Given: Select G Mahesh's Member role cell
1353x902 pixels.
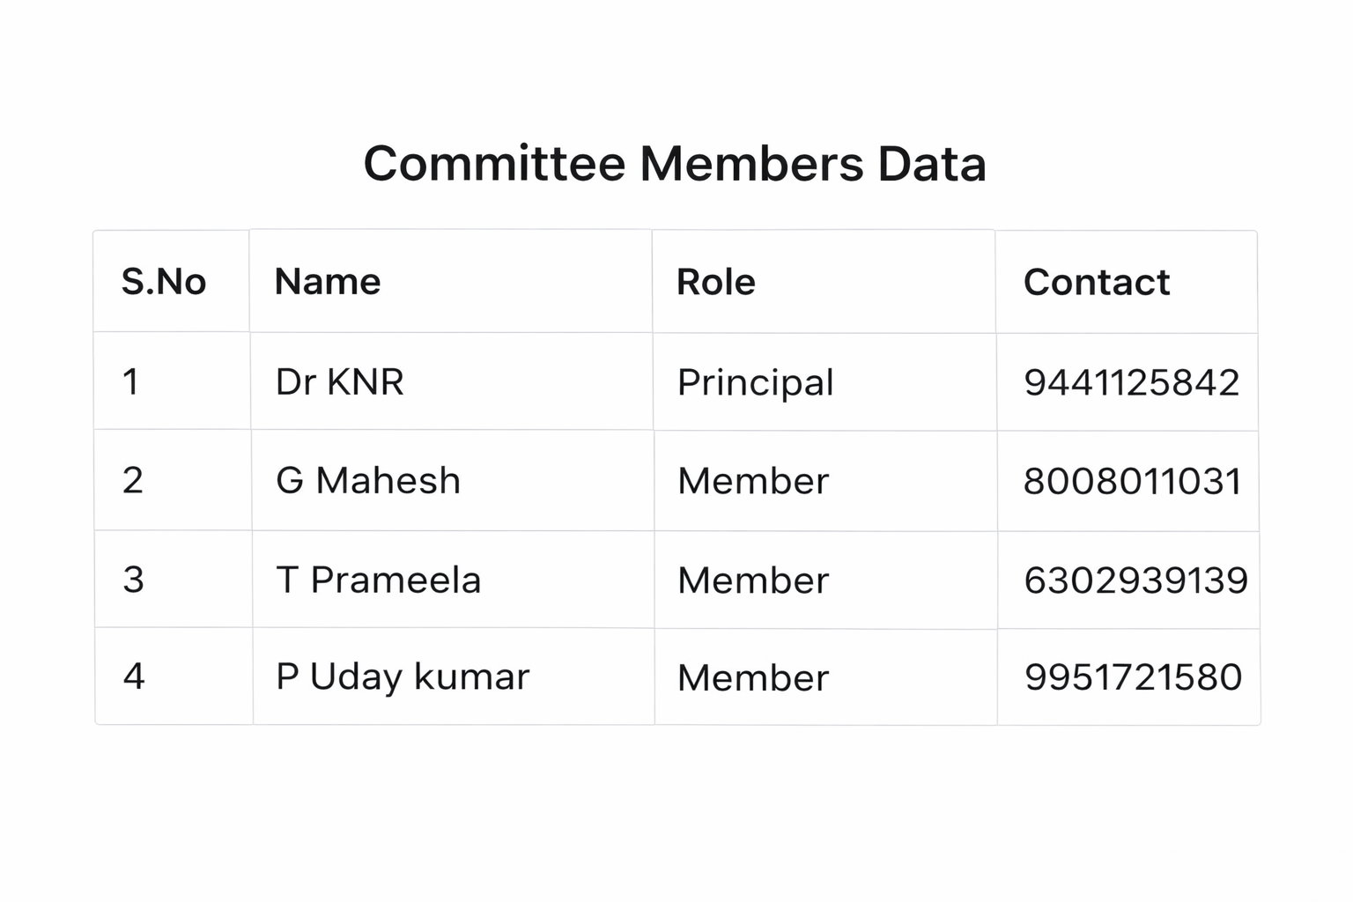Looking at the screenshot, I should (753, 481).
